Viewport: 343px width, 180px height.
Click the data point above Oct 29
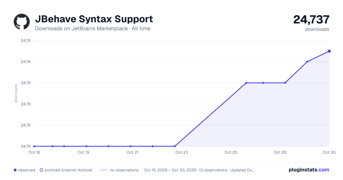307,62
